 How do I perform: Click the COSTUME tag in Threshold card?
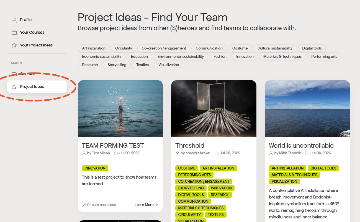pos(187,168)
